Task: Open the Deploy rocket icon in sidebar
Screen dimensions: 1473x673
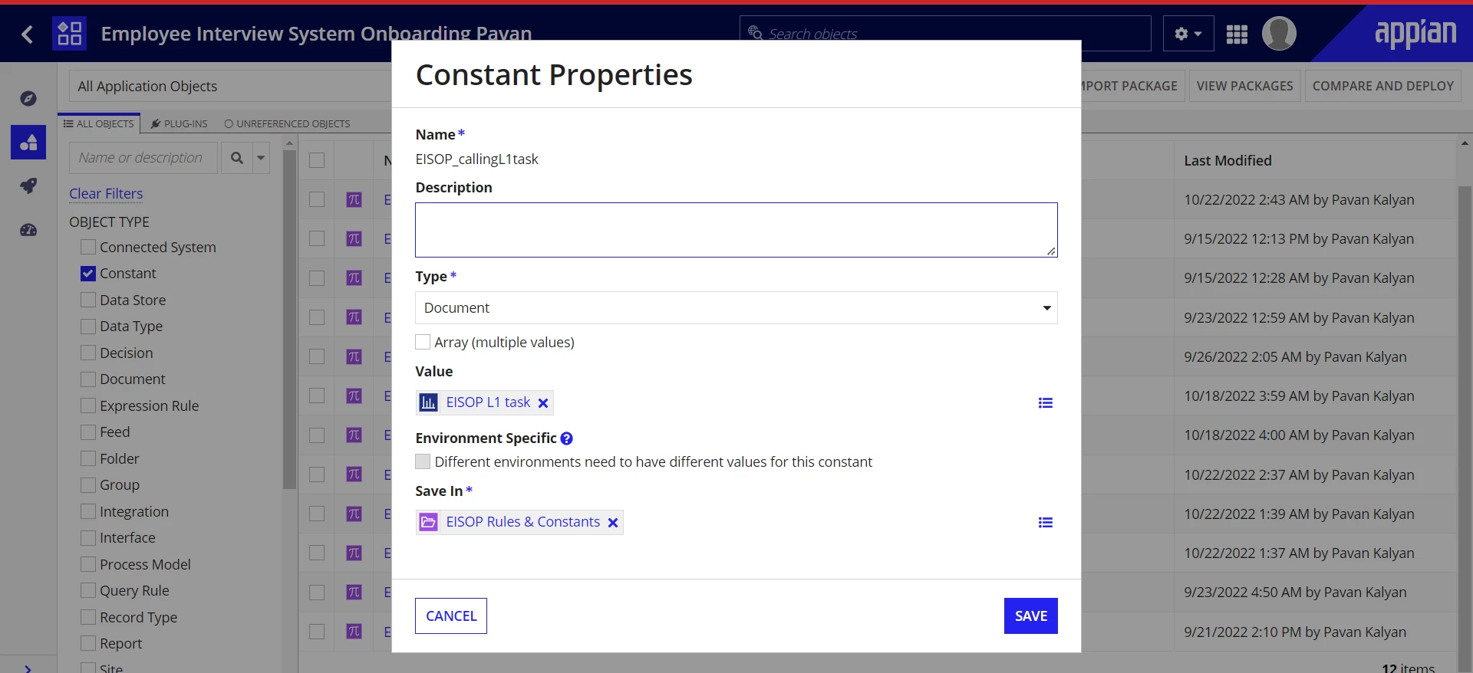Action: tap(28, 185)
